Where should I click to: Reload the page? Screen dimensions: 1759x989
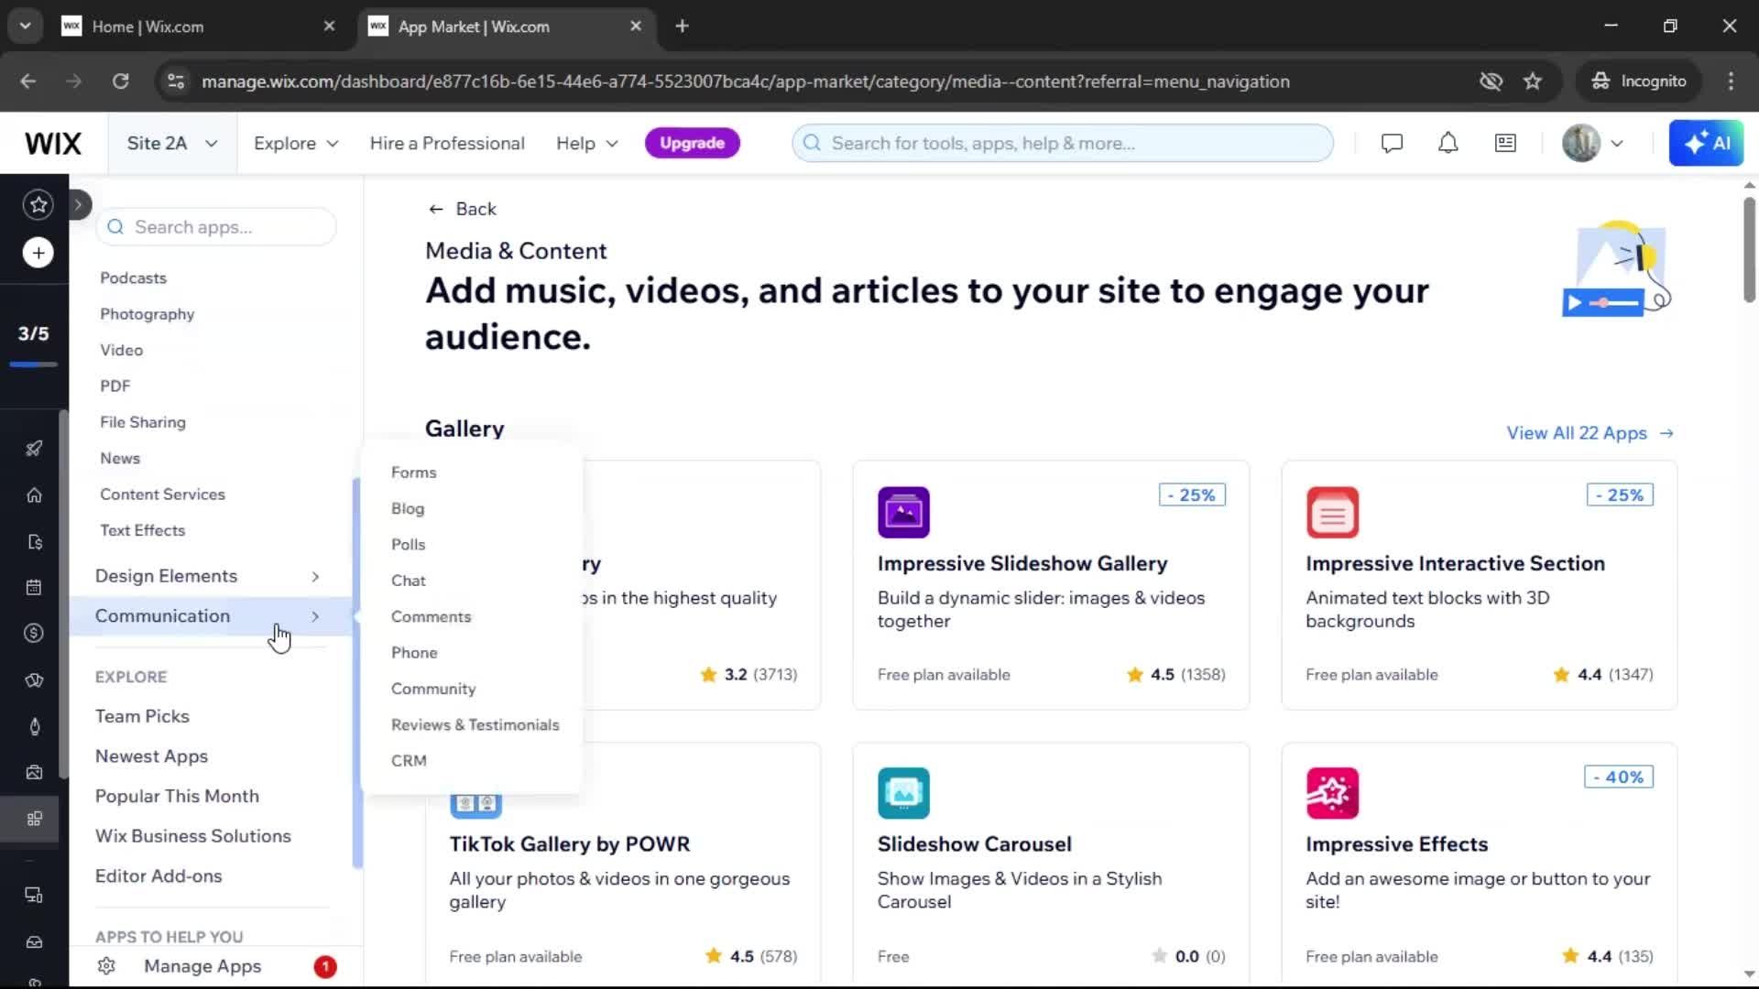click(x=120, y=82)
